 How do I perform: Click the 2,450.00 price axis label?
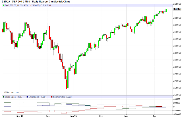tap(177, 74)
